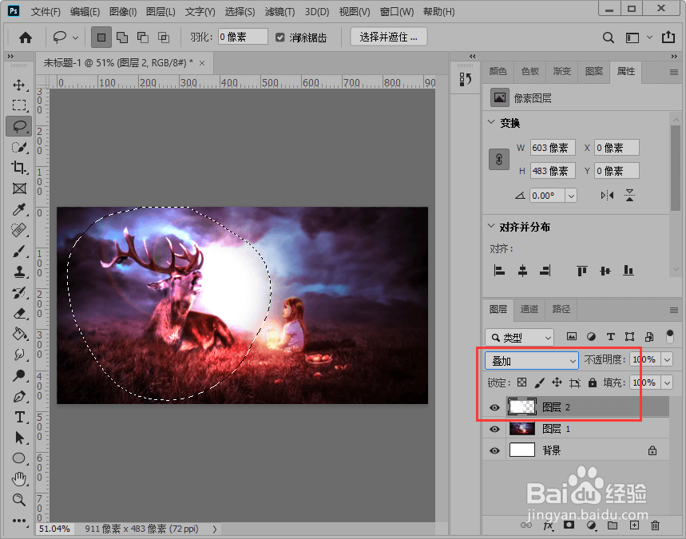Open the layer filter 类型 dropdown
The image size is (686, 539).
(x=519, y=337)
